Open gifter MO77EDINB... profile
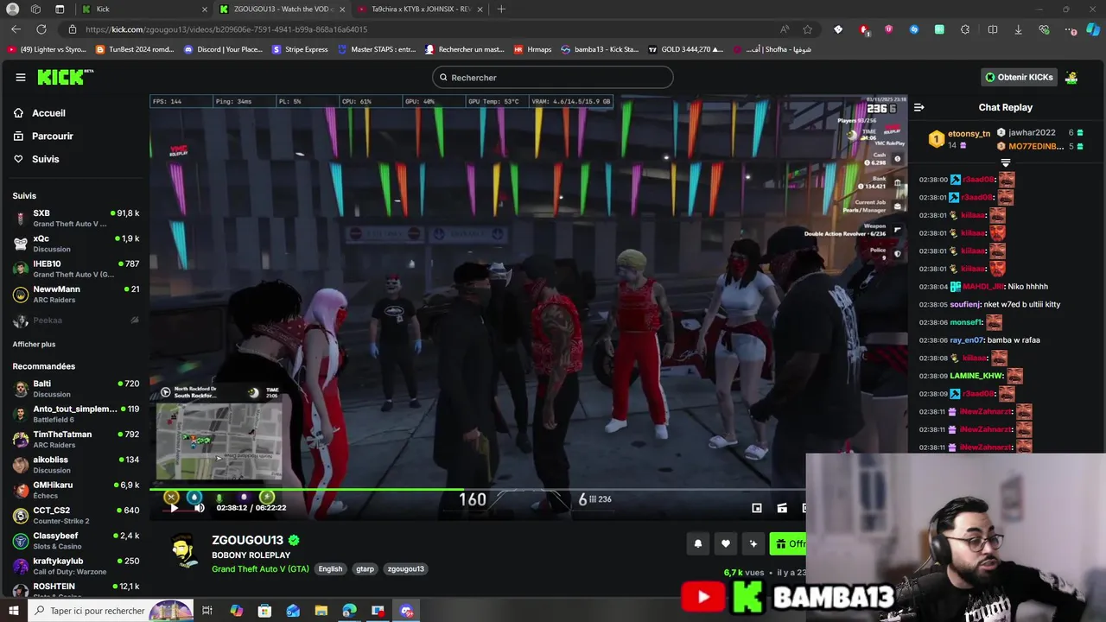Screen dimensions: 1106x622 [x=1036, y=146]
